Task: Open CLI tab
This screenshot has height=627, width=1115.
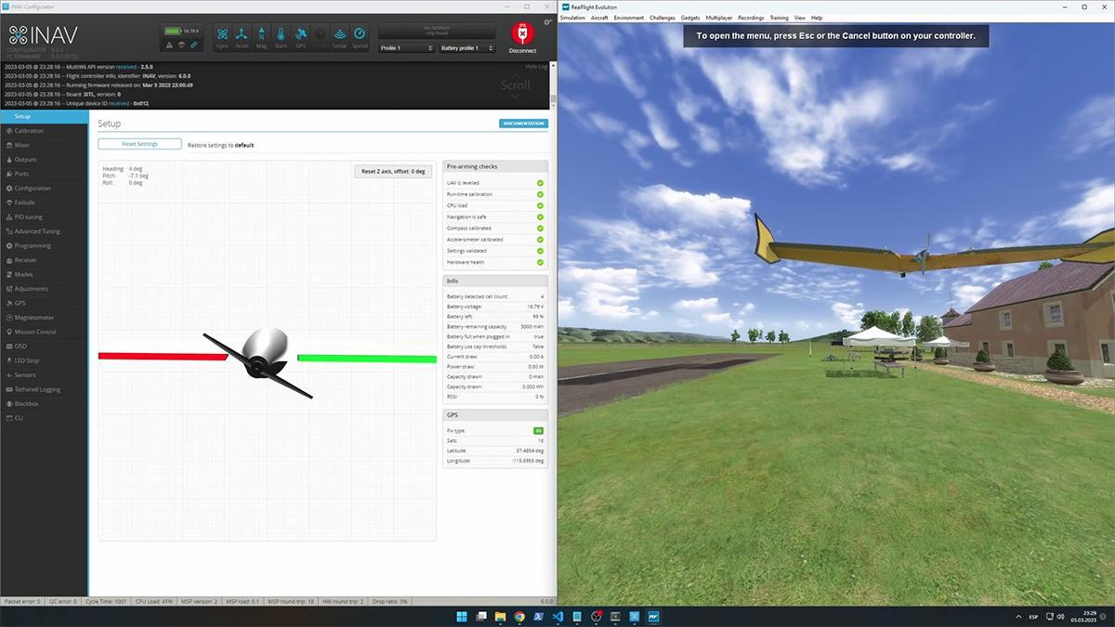Action: click(44, 418)
